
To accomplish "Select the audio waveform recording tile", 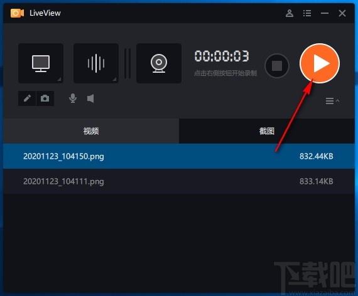I will point(96,63).
